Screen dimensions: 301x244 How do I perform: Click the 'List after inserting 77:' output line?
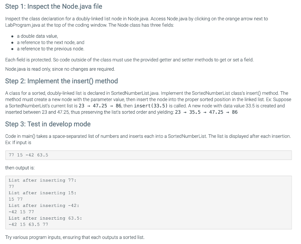click(x=42, y=180)
